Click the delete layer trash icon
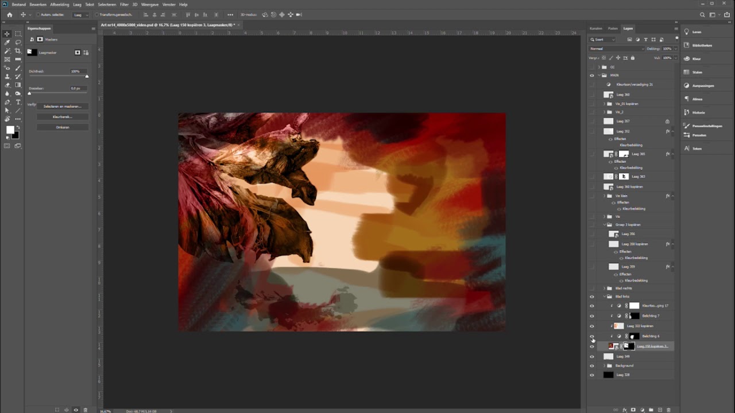 pos(668,410)
